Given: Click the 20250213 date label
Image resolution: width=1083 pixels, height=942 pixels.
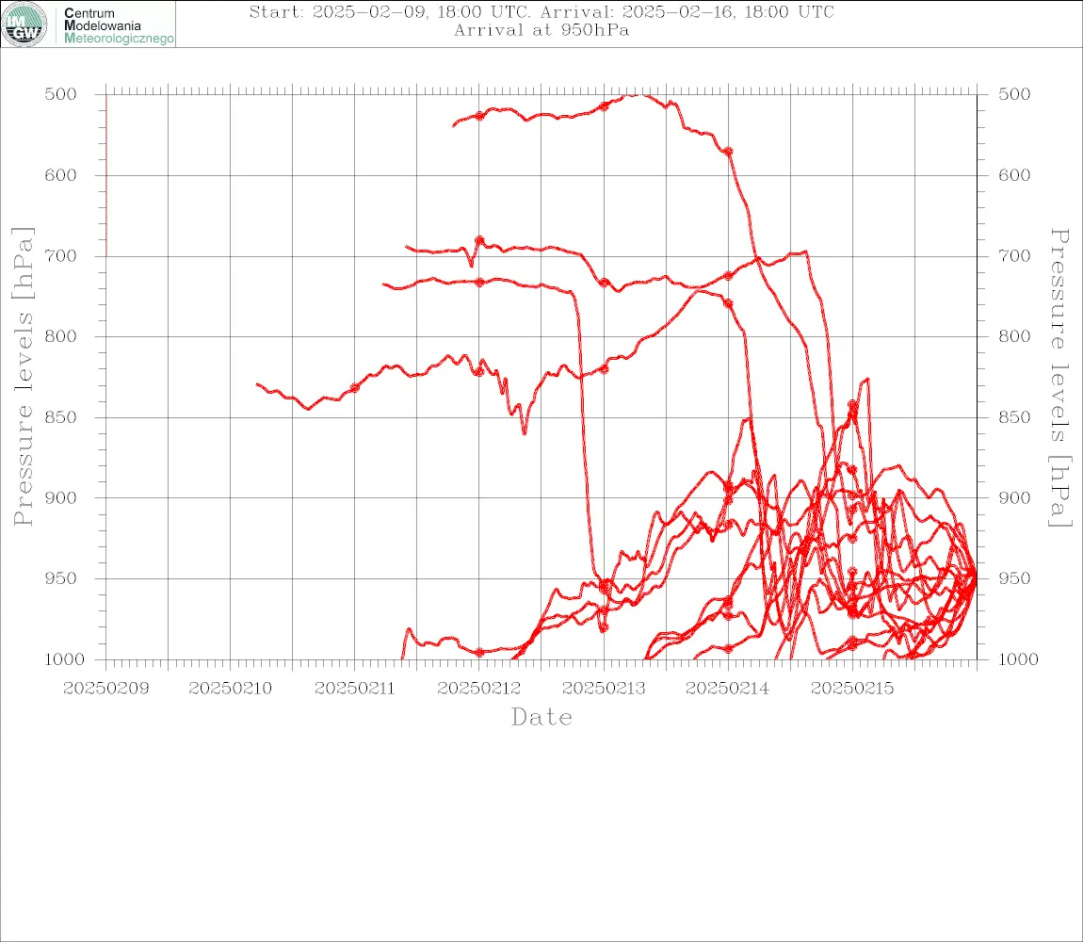Looking at the screenshot, I should (604, 689).
